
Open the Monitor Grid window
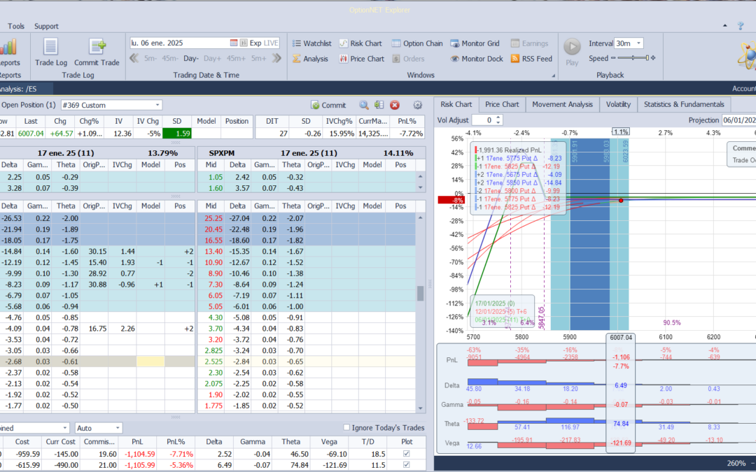point(475,43)
